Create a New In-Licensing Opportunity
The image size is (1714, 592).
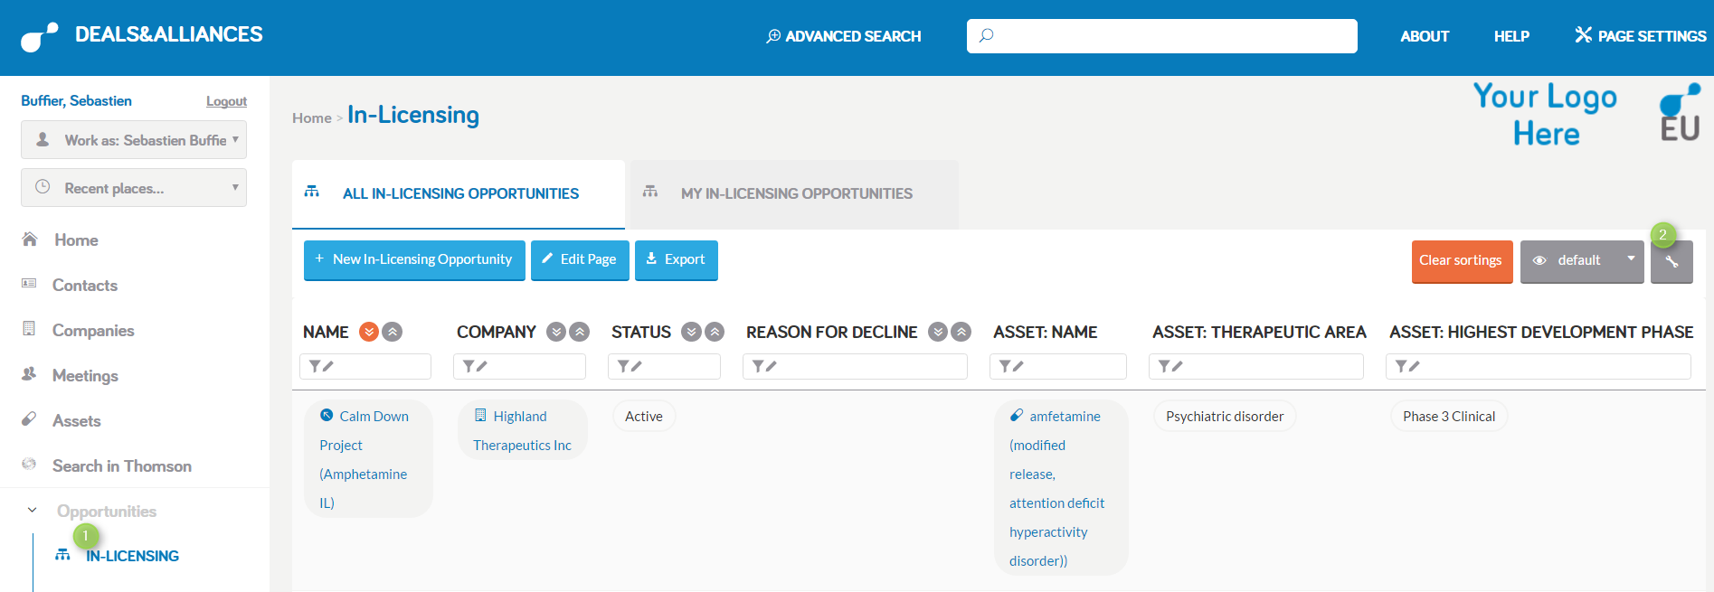(414, 259)
